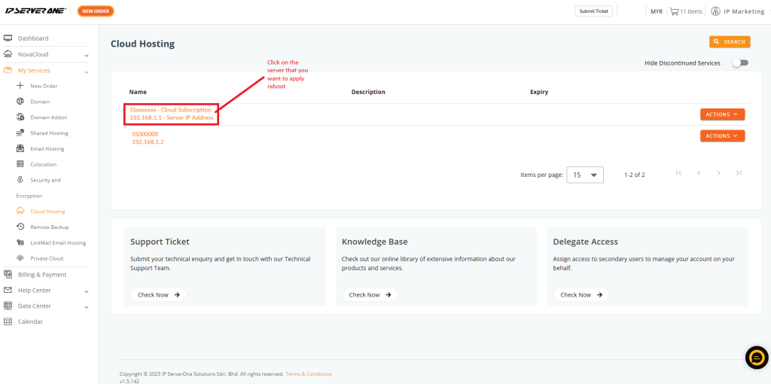This screenshot has width=771, height=384.
Task: Collapse the My Services menu
Action: [86, 71]
